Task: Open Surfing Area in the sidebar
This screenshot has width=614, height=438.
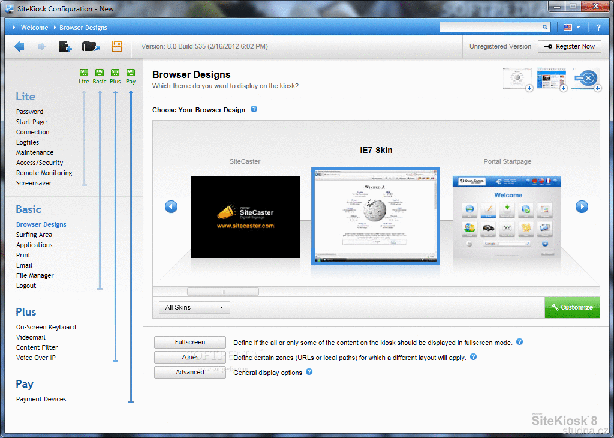Action: (34, 235)
